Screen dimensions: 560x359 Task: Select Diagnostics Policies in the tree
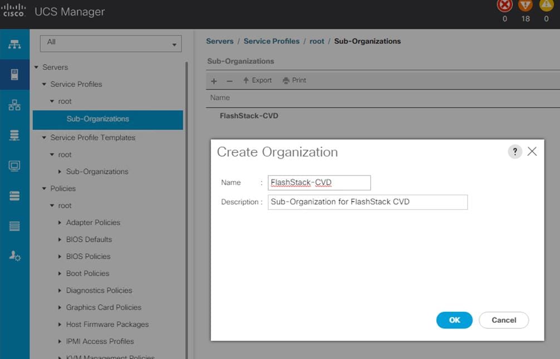(x=99, y=291)
